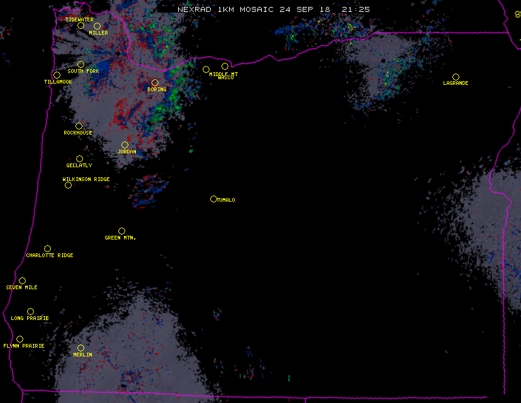This screenshot has width=521, height=403.
Task: Select the Wilkinson Ridge station circle
Action: [68, 185]
